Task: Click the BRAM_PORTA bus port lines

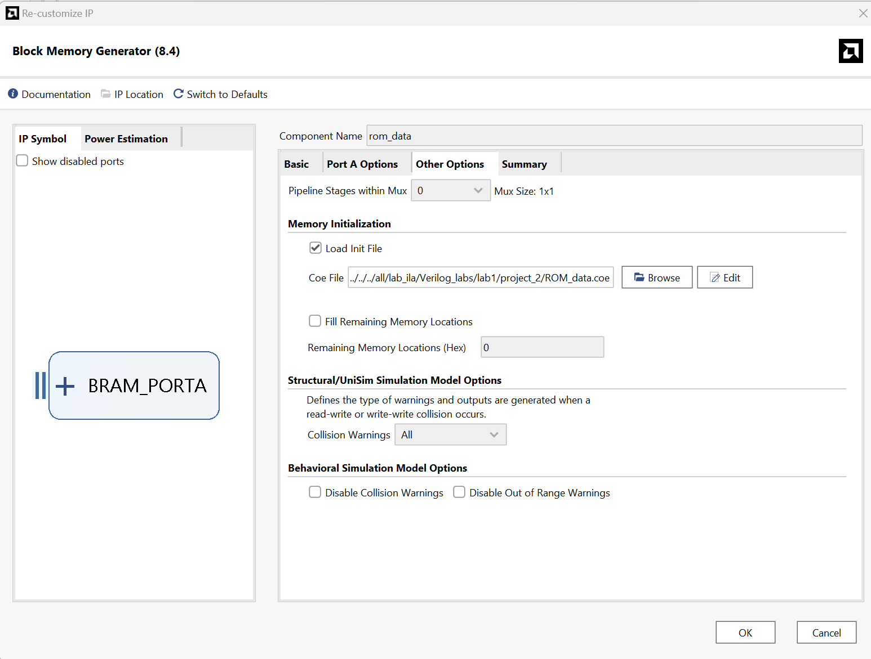Action: point(41,385)
